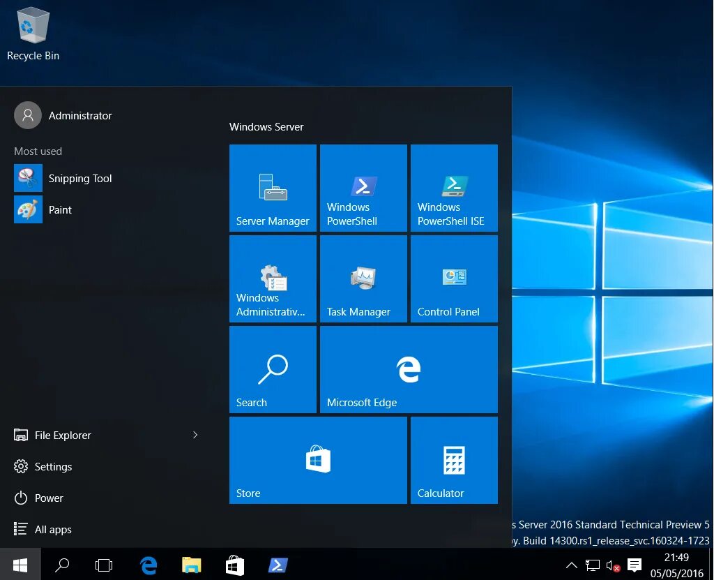This screenshot has height=580, width=714.
Task: Click the Administrator user account
Action: click(x=63, y=115)
